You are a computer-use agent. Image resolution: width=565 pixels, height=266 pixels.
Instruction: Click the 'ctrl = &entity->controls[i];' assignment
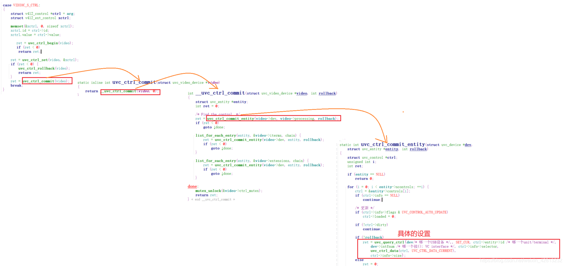tap(383, 191)
